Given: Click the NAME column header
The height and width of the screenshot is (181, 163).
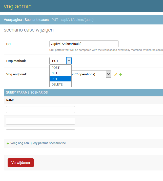Looking at the screenshot, I should click(x=10, y=100).
